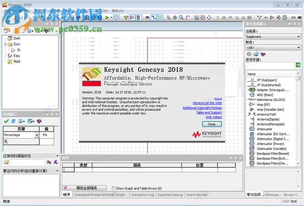This screenshot has width=304, height=206.
Task: Select 'Antenna(Dipole)' part
Action: (x=268, y=119)
